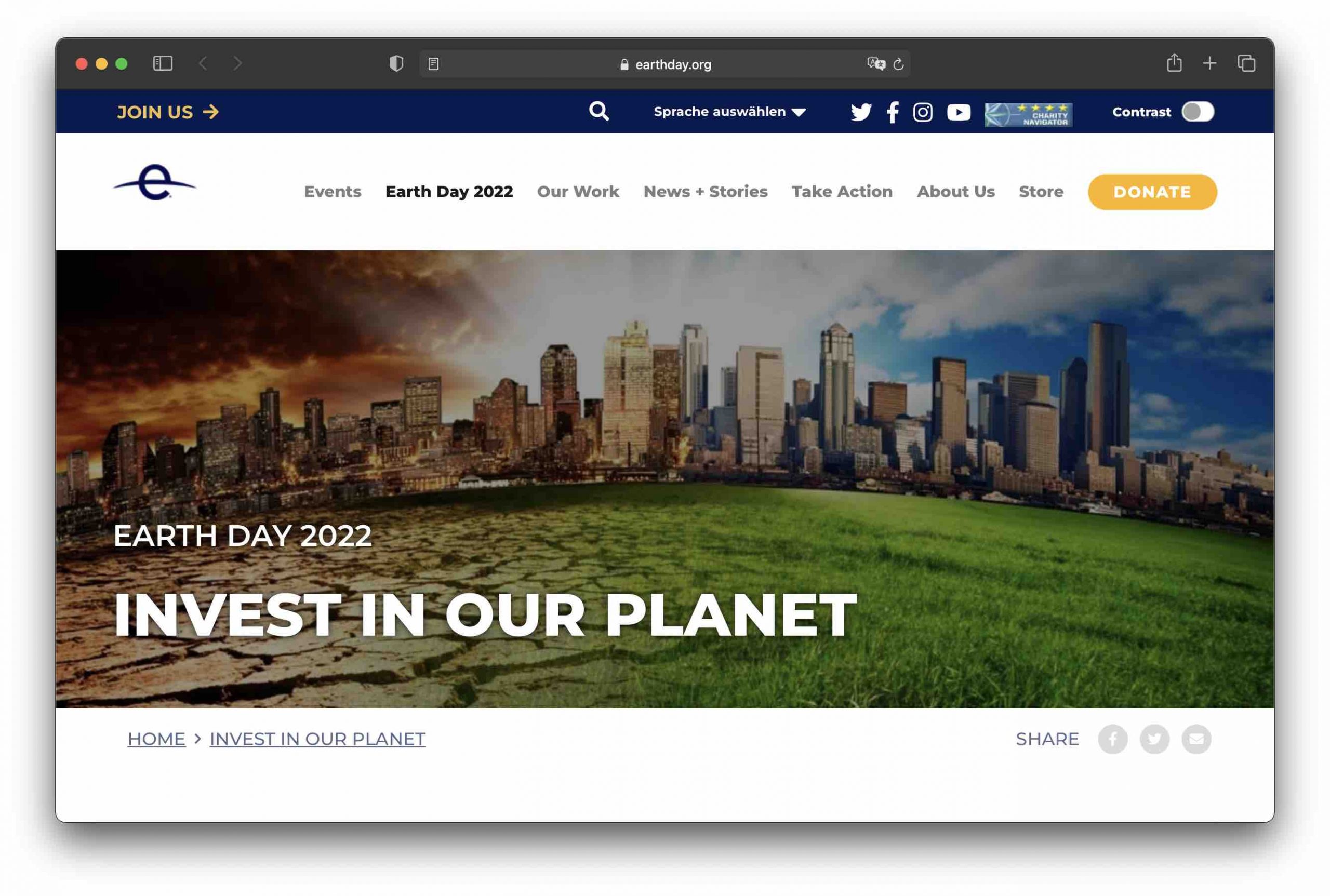Viewport: 1330px width, 896px height.
Task: Open the News + Stories menu
Action: tap(704, 192)
